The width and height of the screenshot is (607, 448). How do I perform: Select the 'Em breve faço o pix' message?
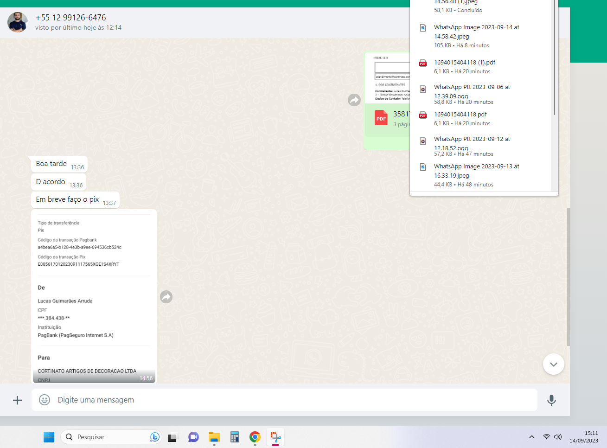pyautogui.click(x=75, y=200)
